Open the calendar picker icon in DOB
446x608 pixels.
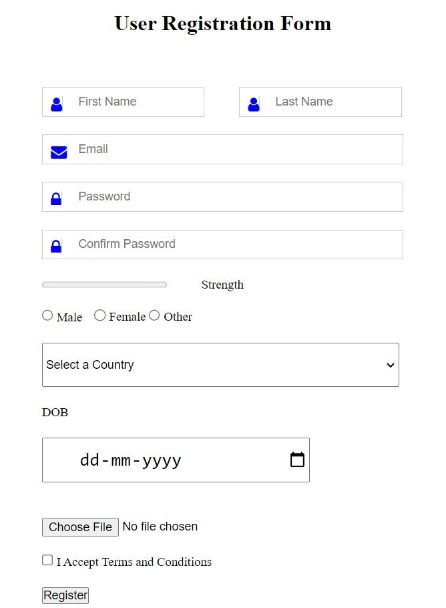pyautogui.click(x=297, y=460)
